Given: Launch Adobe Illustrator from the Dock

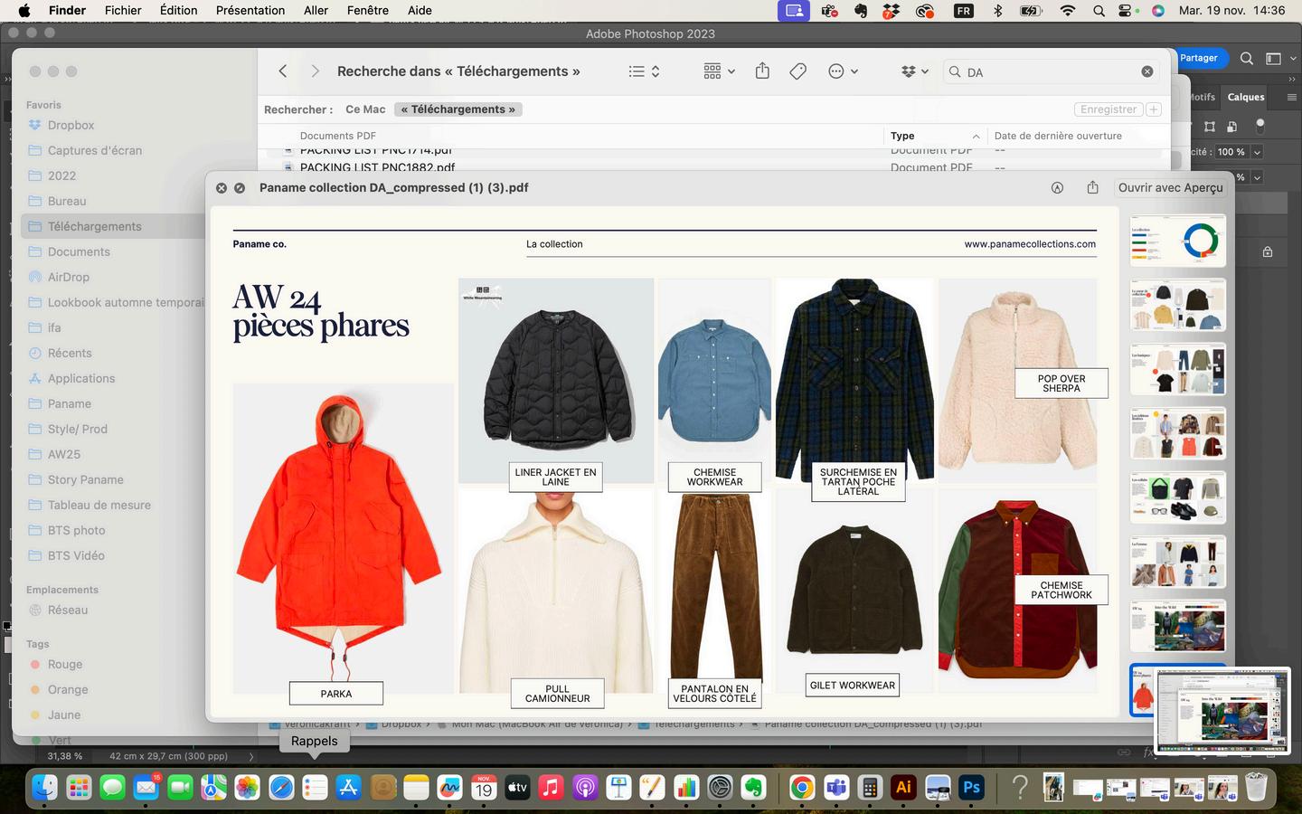Looking at the screenshot, I should coord(903,788).
